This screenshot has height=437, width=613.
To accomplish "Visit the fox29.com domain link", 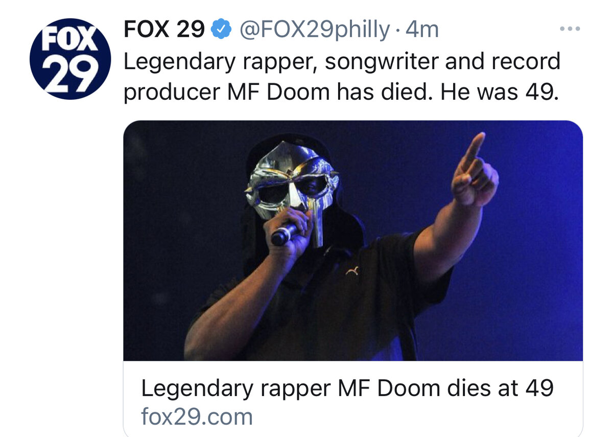I will click(197, 417).
